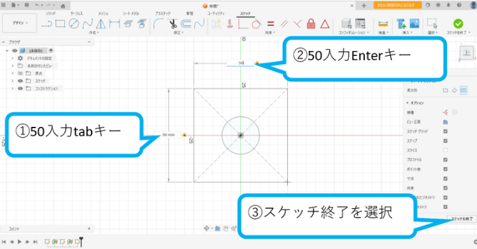
Task: Toggle the Show Points checkbox
Action: 446,169
